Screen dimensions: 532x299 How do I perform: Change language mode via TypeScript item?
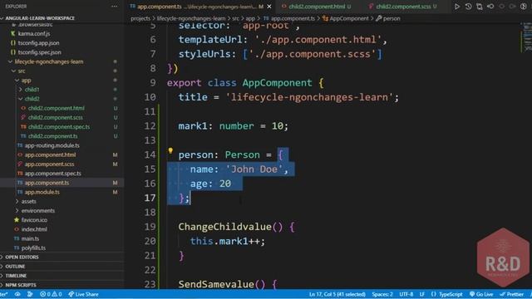click(x=446, y=294)
